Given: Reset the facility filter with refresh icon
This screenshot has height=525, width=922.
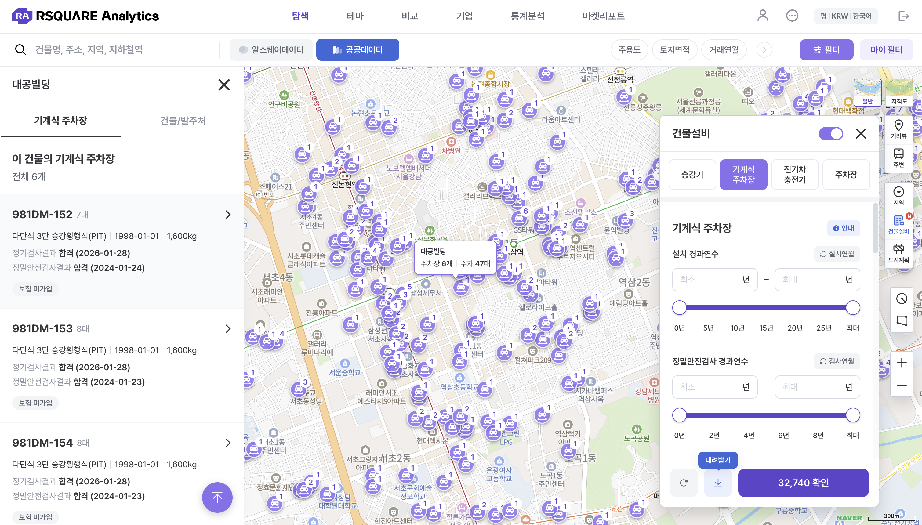Looking at the screenshot, I should 684,483.
